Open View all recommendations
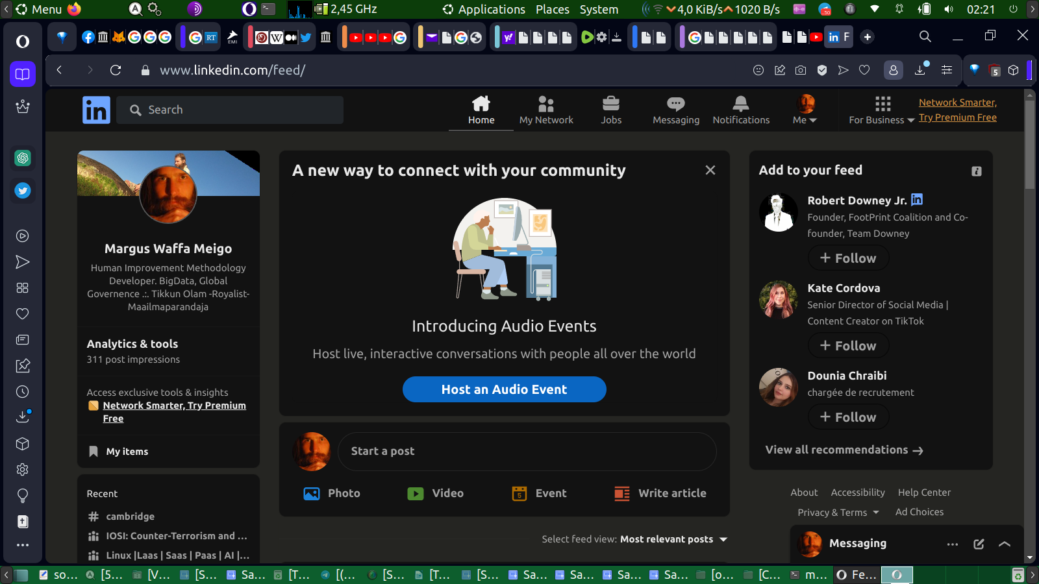Screen dimensions: 1039x584 click(x=844, y=450)
